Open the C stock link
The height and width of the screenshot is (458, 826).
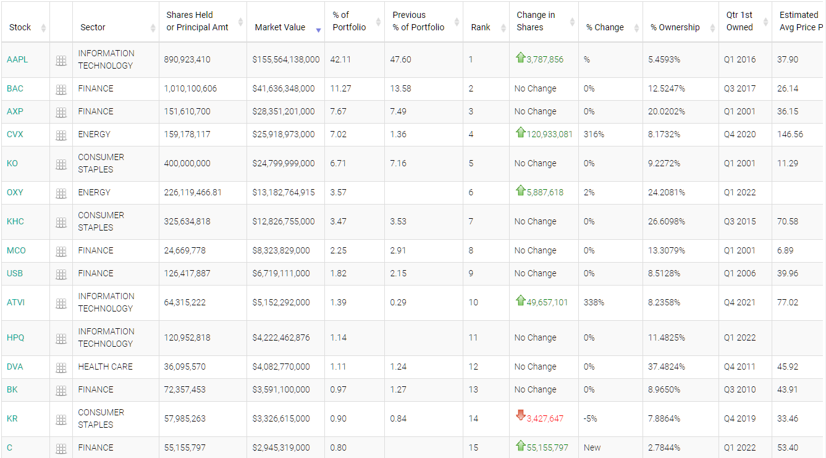point(9,447)
